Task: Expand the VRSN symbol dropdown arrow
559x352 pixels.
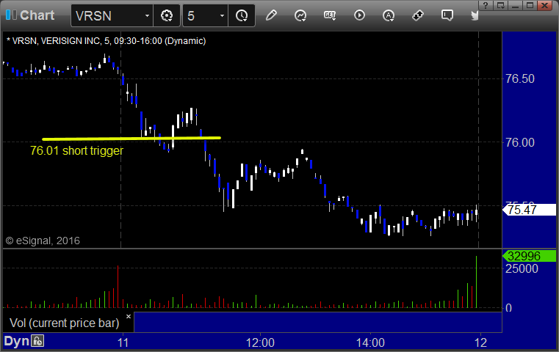Action: 147,15
